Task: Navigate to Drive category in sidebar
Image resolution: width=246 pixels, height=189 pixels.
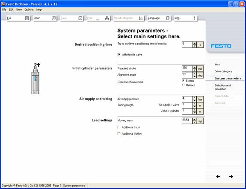Action: [223, 71]
